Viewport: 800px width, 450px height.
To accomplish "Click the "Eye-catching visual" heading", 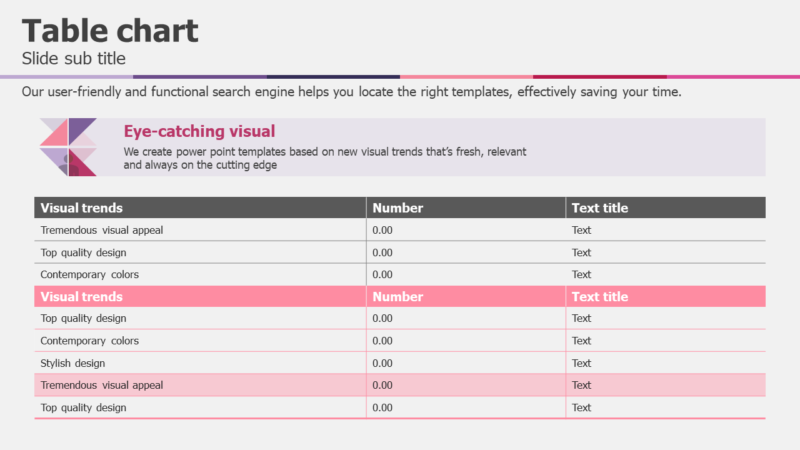I will click(x=199, y=131).
